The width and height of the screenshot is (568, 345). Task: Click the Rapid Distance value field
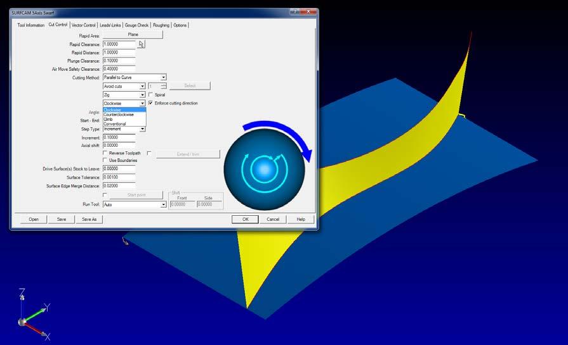[x=119, y=53]
